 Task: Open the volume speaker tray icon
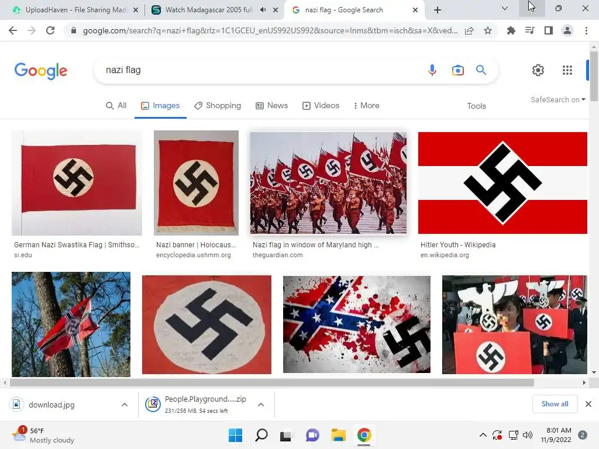point(528,435)
